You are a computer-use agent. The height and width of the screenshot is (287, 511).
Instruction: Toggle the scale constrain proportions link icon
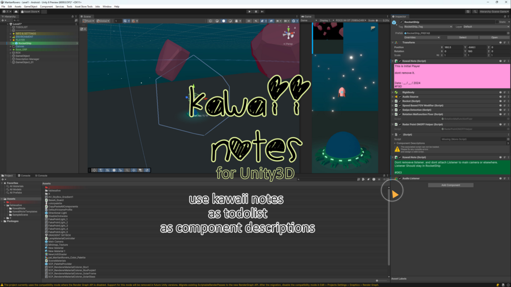[x=438, y=55]
